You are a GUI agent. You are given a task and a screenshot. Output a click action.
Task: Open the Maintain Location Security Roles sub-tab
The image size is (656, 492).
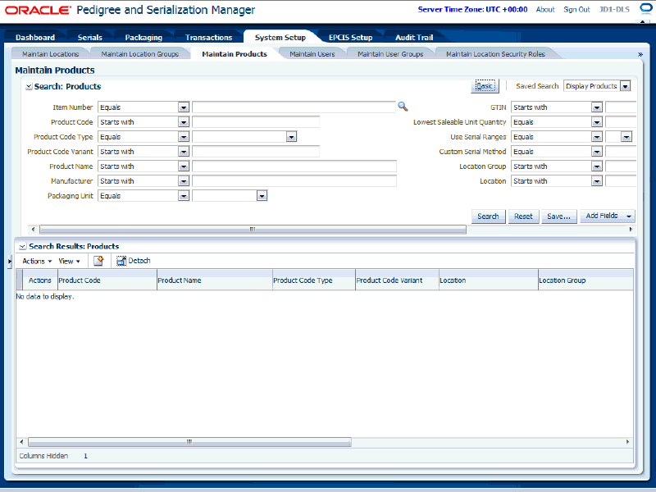point(496,54)
